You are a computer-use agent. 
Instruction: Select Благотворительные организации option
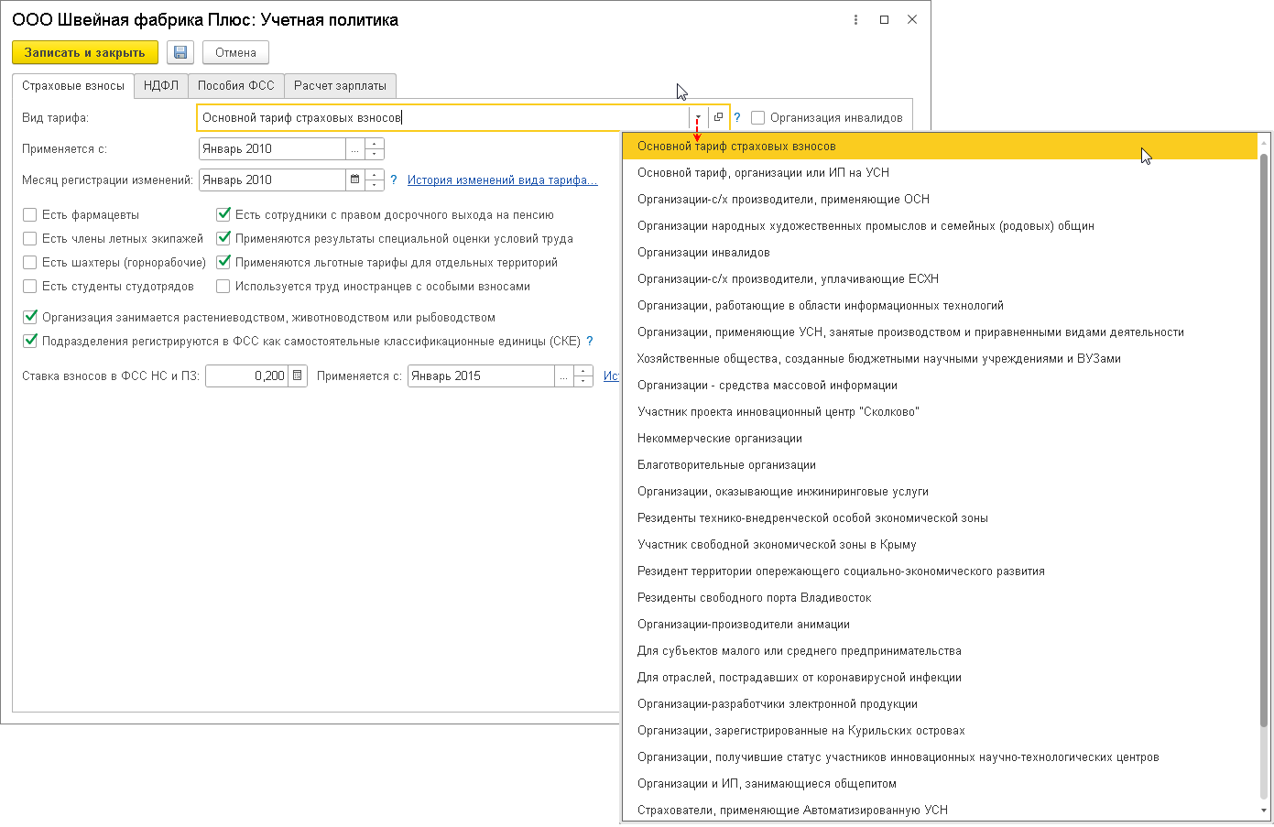click(x=940, y=464)
